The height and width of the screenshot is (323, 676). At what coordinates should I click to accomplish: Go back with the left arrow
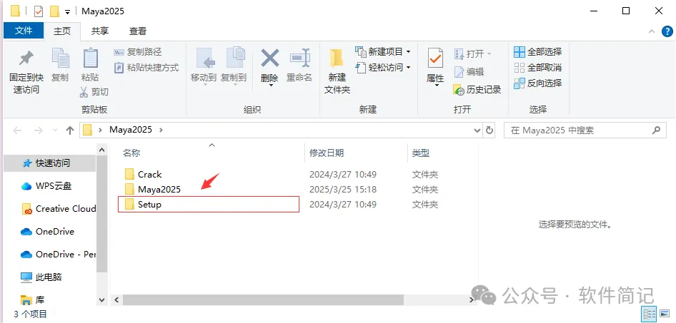pos(18,130)
